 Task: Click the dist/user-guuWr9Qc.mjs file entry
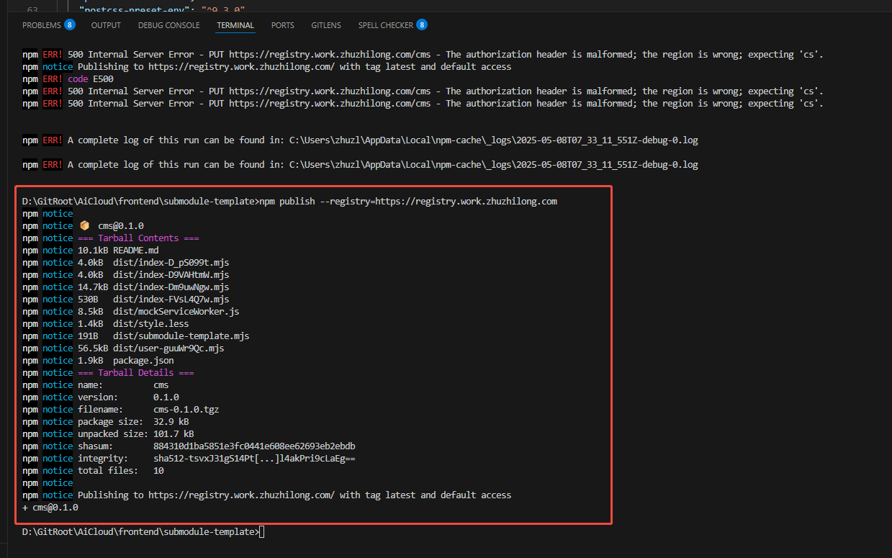click(x=168, y=348)
